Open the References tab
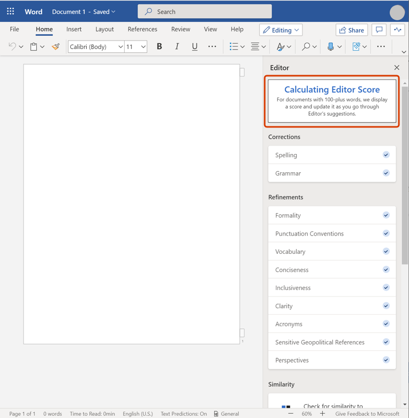 (x=142, y=29)
